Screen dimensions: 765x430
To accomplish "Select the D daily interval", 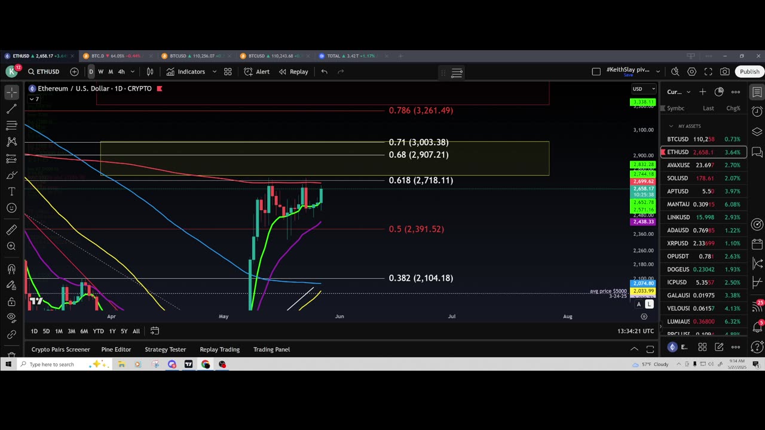I will 91,72.
